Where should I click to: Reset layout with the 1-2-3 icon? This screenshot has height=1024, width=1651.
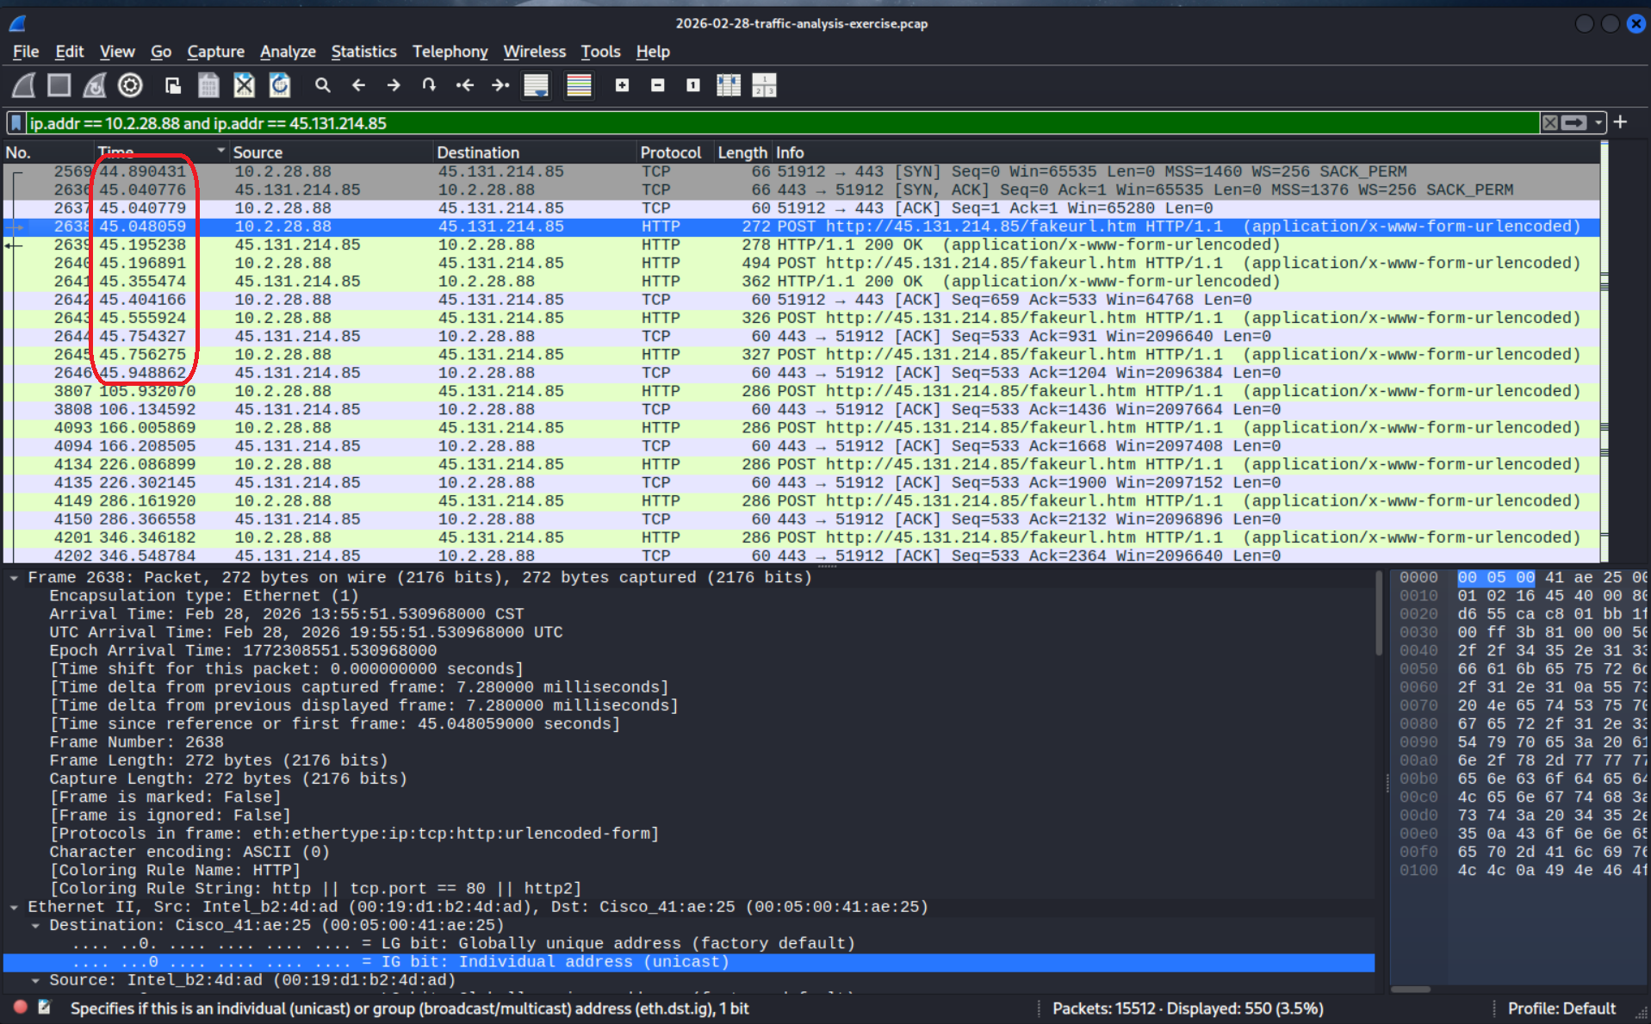[x=764, y=85]
